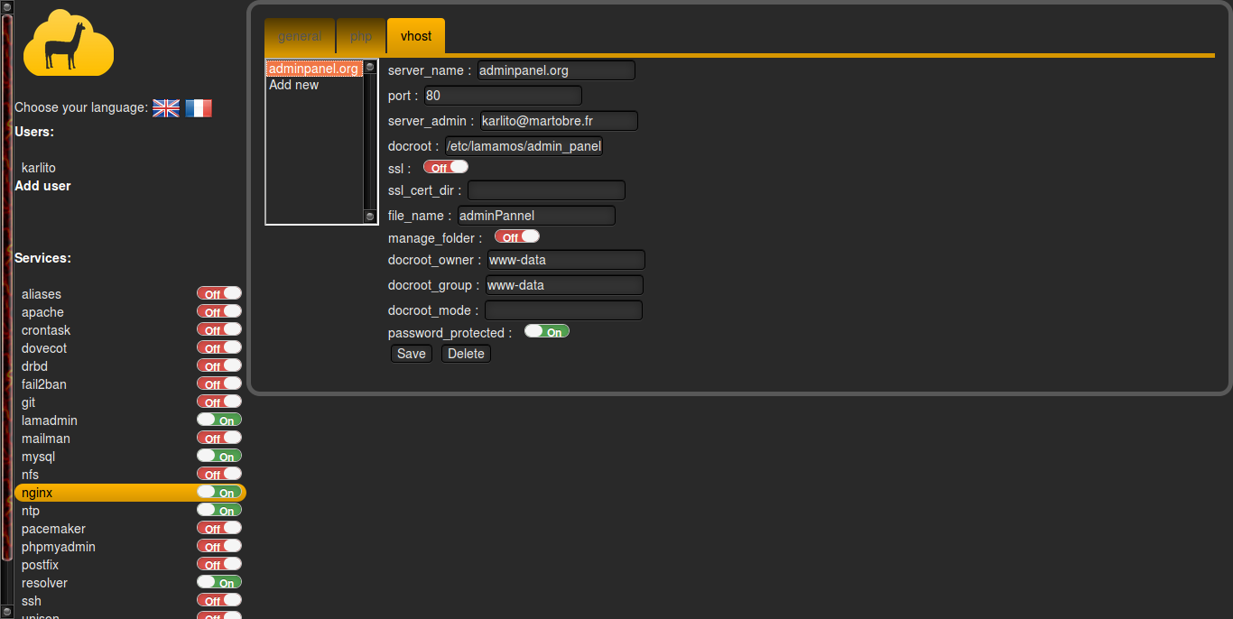This screenshot has width=1233, height=619.
Task: Turn off password_protected toggle
Action: [547, 332]
